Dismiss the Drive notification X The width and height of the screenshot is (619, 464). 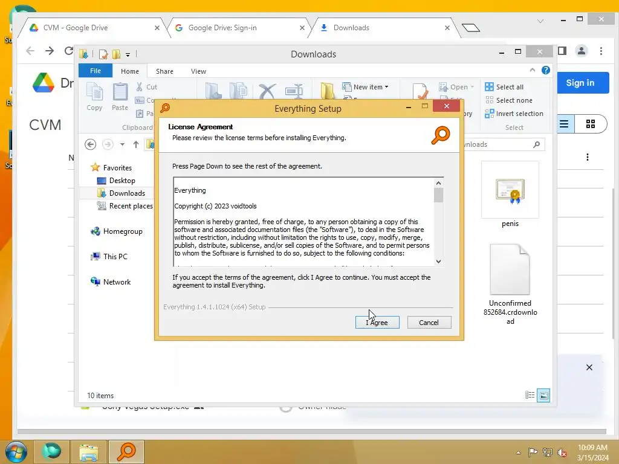[x=589, y=367]
